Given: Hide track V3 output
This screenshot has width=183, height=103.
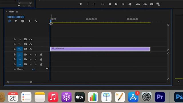Looking at the screenshot, I should pyautogui.click(x=31, y=39).
